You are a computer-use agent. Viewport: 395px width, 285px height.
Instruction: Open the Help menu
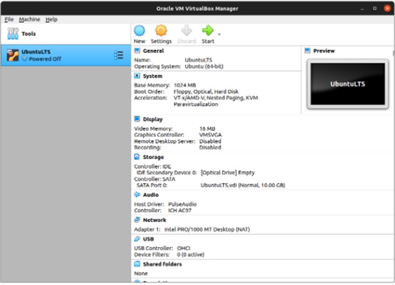pos(51,19)
